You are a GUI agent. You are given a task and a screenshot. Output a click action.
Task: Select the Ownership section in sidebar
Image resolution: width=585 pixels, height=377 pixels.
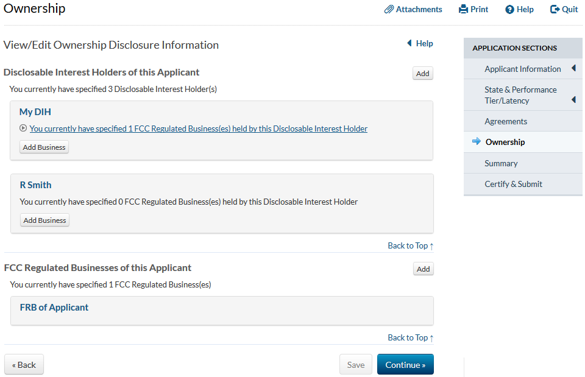click(x=505, y=143)
